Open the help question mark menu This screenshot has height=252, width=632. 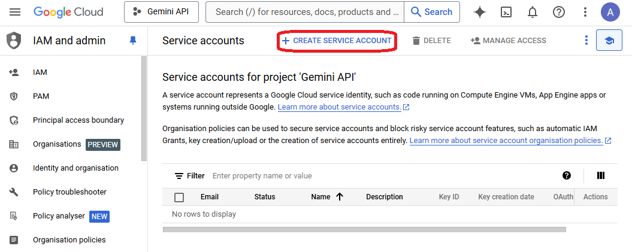558,12
